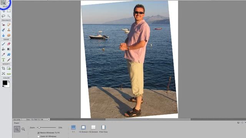Select the Gradient tool
The image size is (246, 138).
(9, 49)
